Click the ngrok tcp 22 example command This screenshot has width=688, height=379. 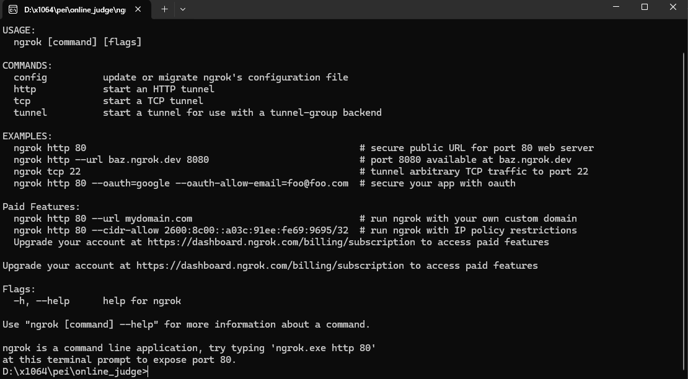click(47, 172)
